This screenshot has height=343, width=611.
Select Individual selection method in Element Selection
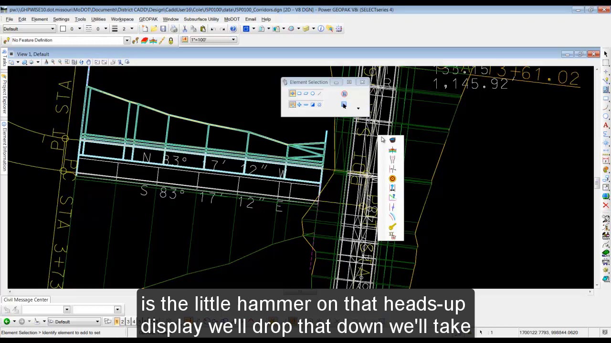point(293,93)
